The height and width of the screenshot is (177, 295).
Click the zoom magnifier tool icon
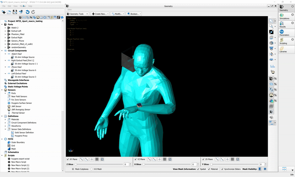tap(271, 26)
